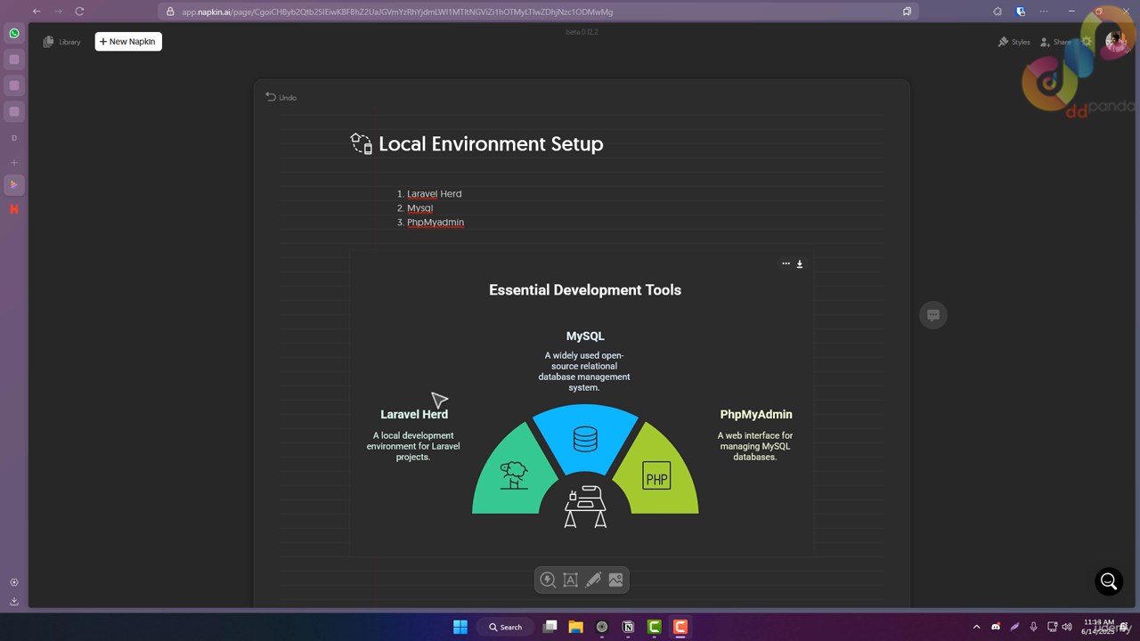This screenshot has height=641, width=1140.
Task: Open the Styles panel
Action: click(1014, 42)
